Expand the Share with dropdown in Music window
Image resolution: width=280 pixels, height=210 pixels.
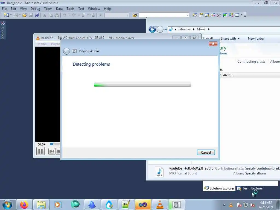coord(230,39)
